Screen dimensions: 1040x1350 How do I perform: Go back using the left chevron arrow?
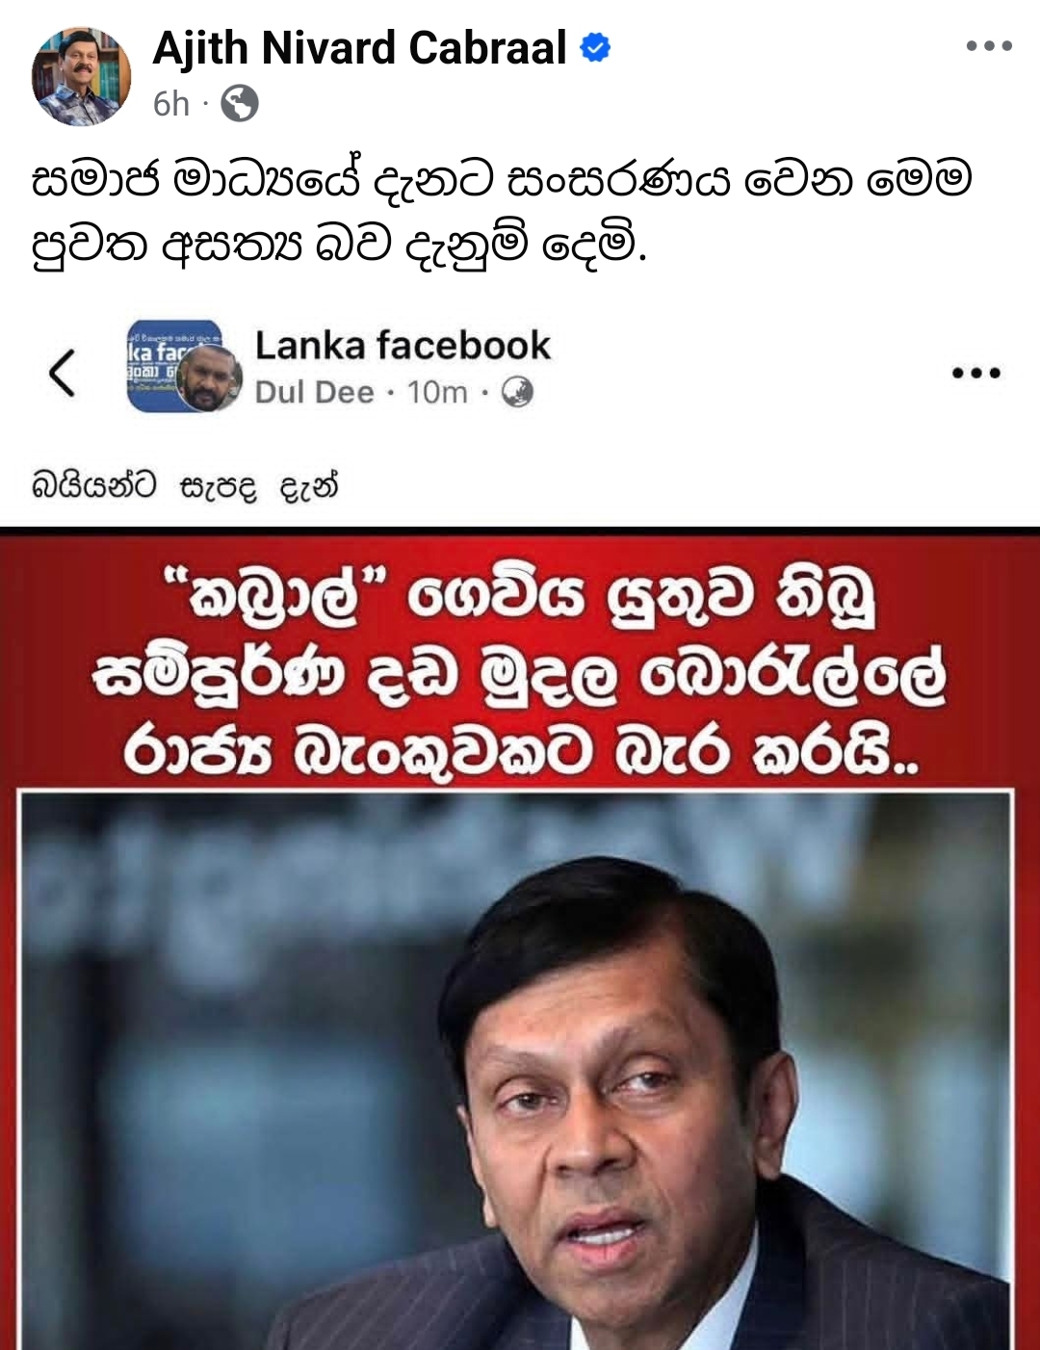[63, 373]
